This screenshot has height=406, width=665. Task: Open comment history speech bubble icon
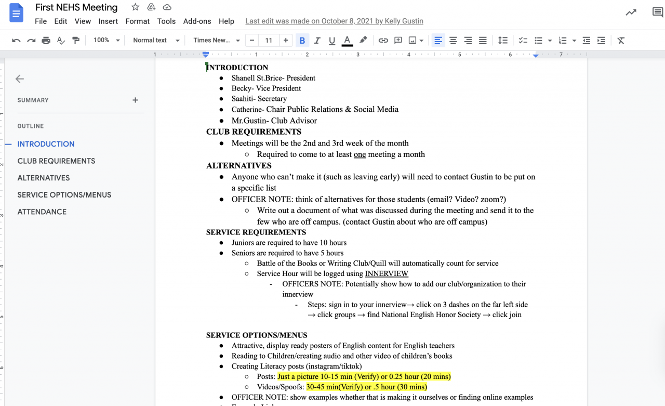[x=657, y=12]
